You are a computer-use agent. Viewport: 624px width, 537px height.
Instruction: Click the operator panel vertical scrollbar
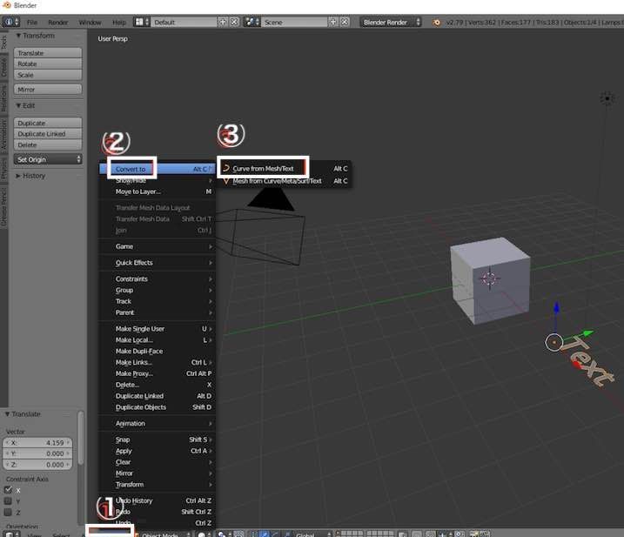tap(81, 438)
